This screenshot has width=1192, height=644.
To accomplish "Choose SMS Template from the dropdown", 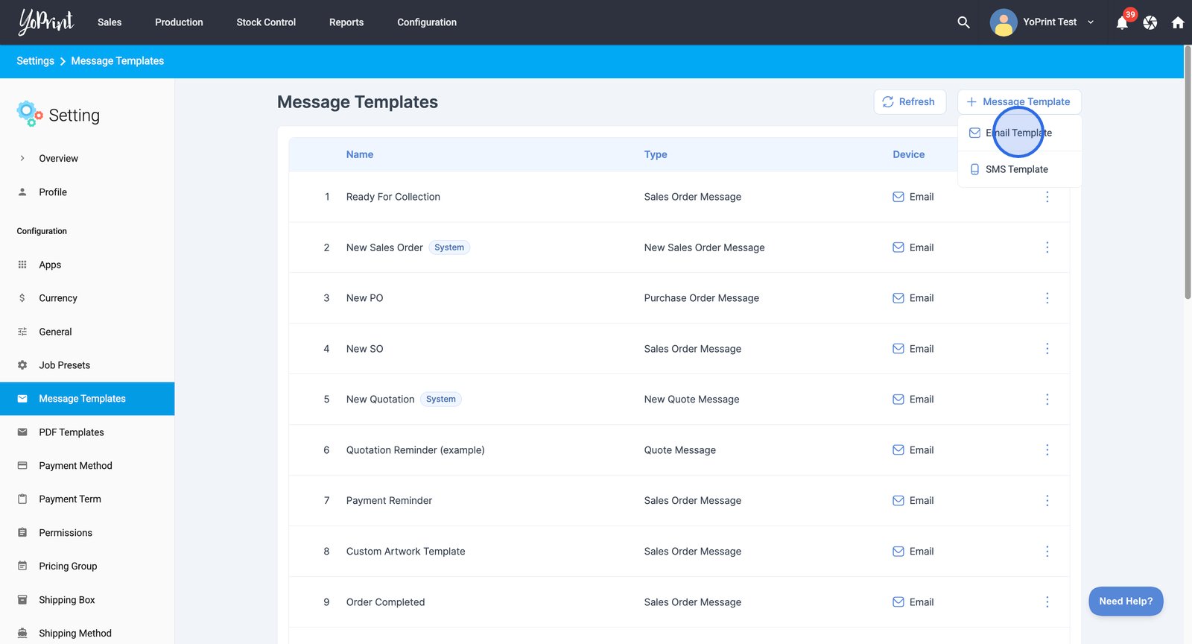I will 1016,169.
